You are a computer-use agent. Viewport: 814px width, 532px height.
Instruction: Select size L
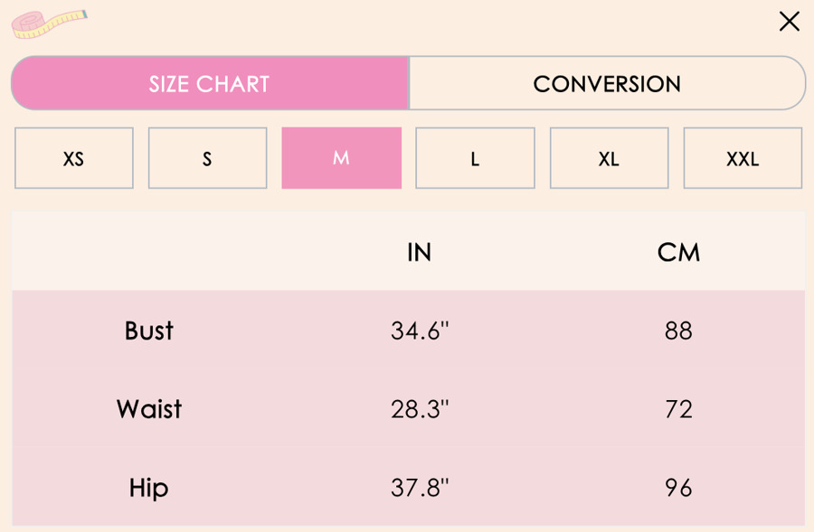475,159
